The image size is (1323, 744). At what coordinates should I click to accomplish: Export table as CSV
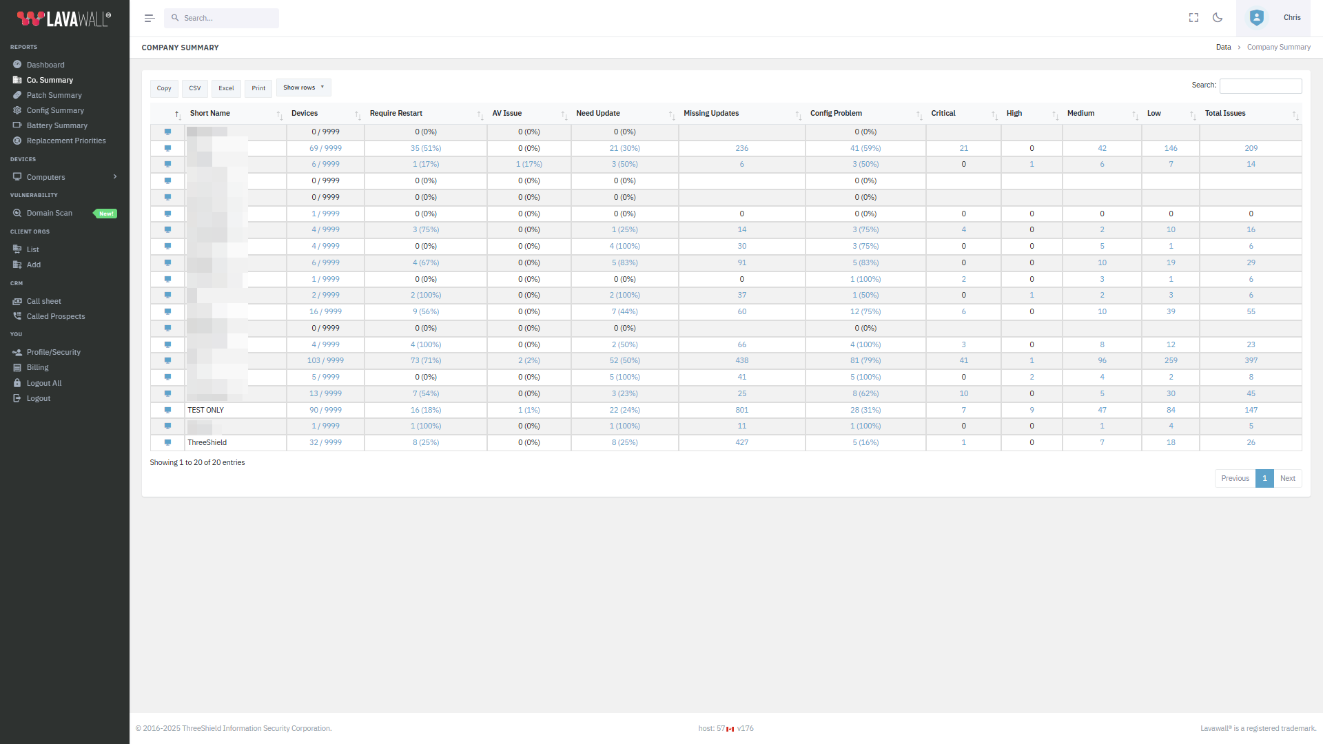195,88
